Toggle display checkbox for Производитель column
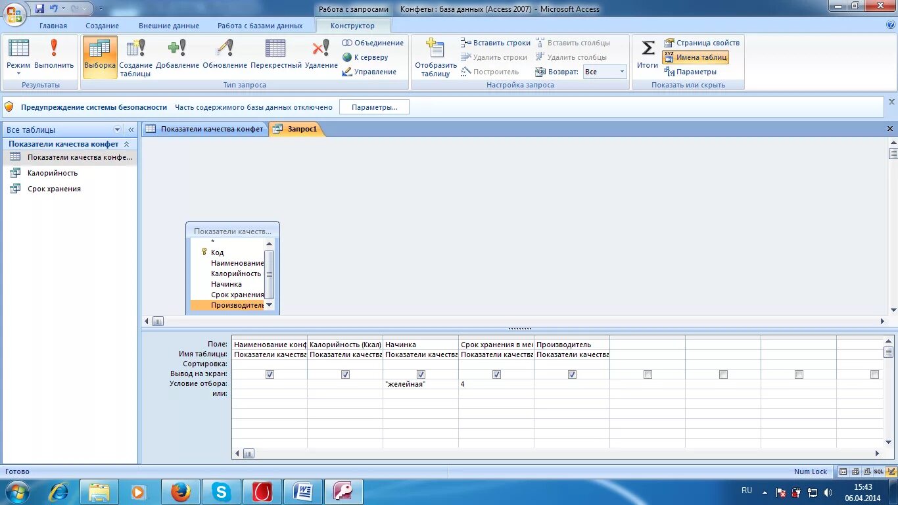898x505 pixels. (572, 374)
